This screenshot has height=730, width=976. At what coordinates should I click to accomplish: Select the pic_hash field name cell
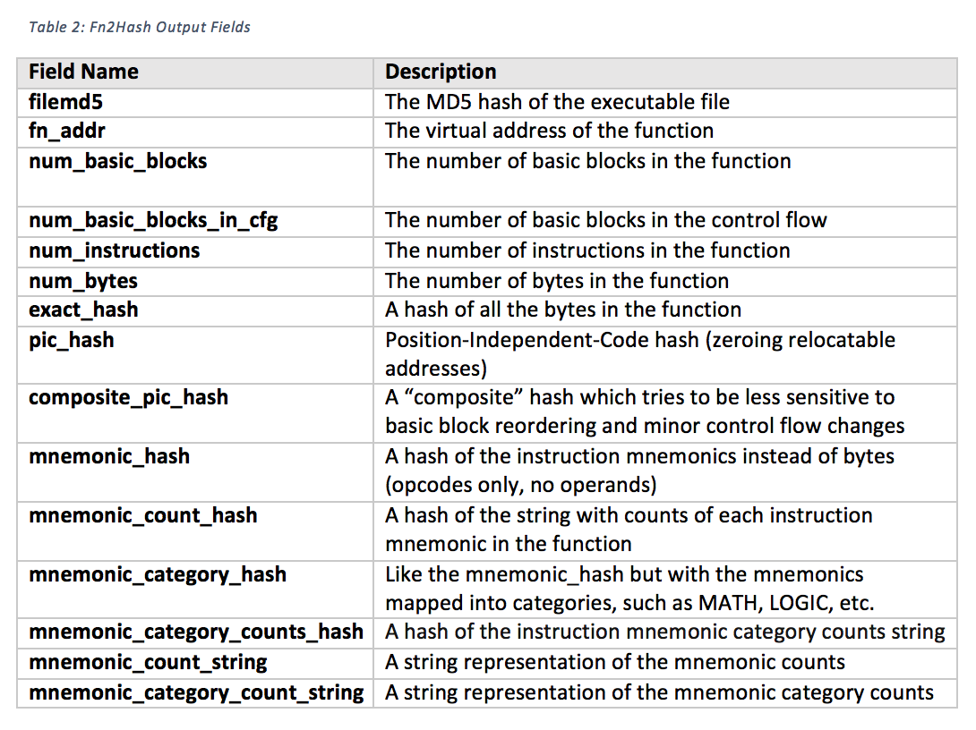(x=71, y=340)
